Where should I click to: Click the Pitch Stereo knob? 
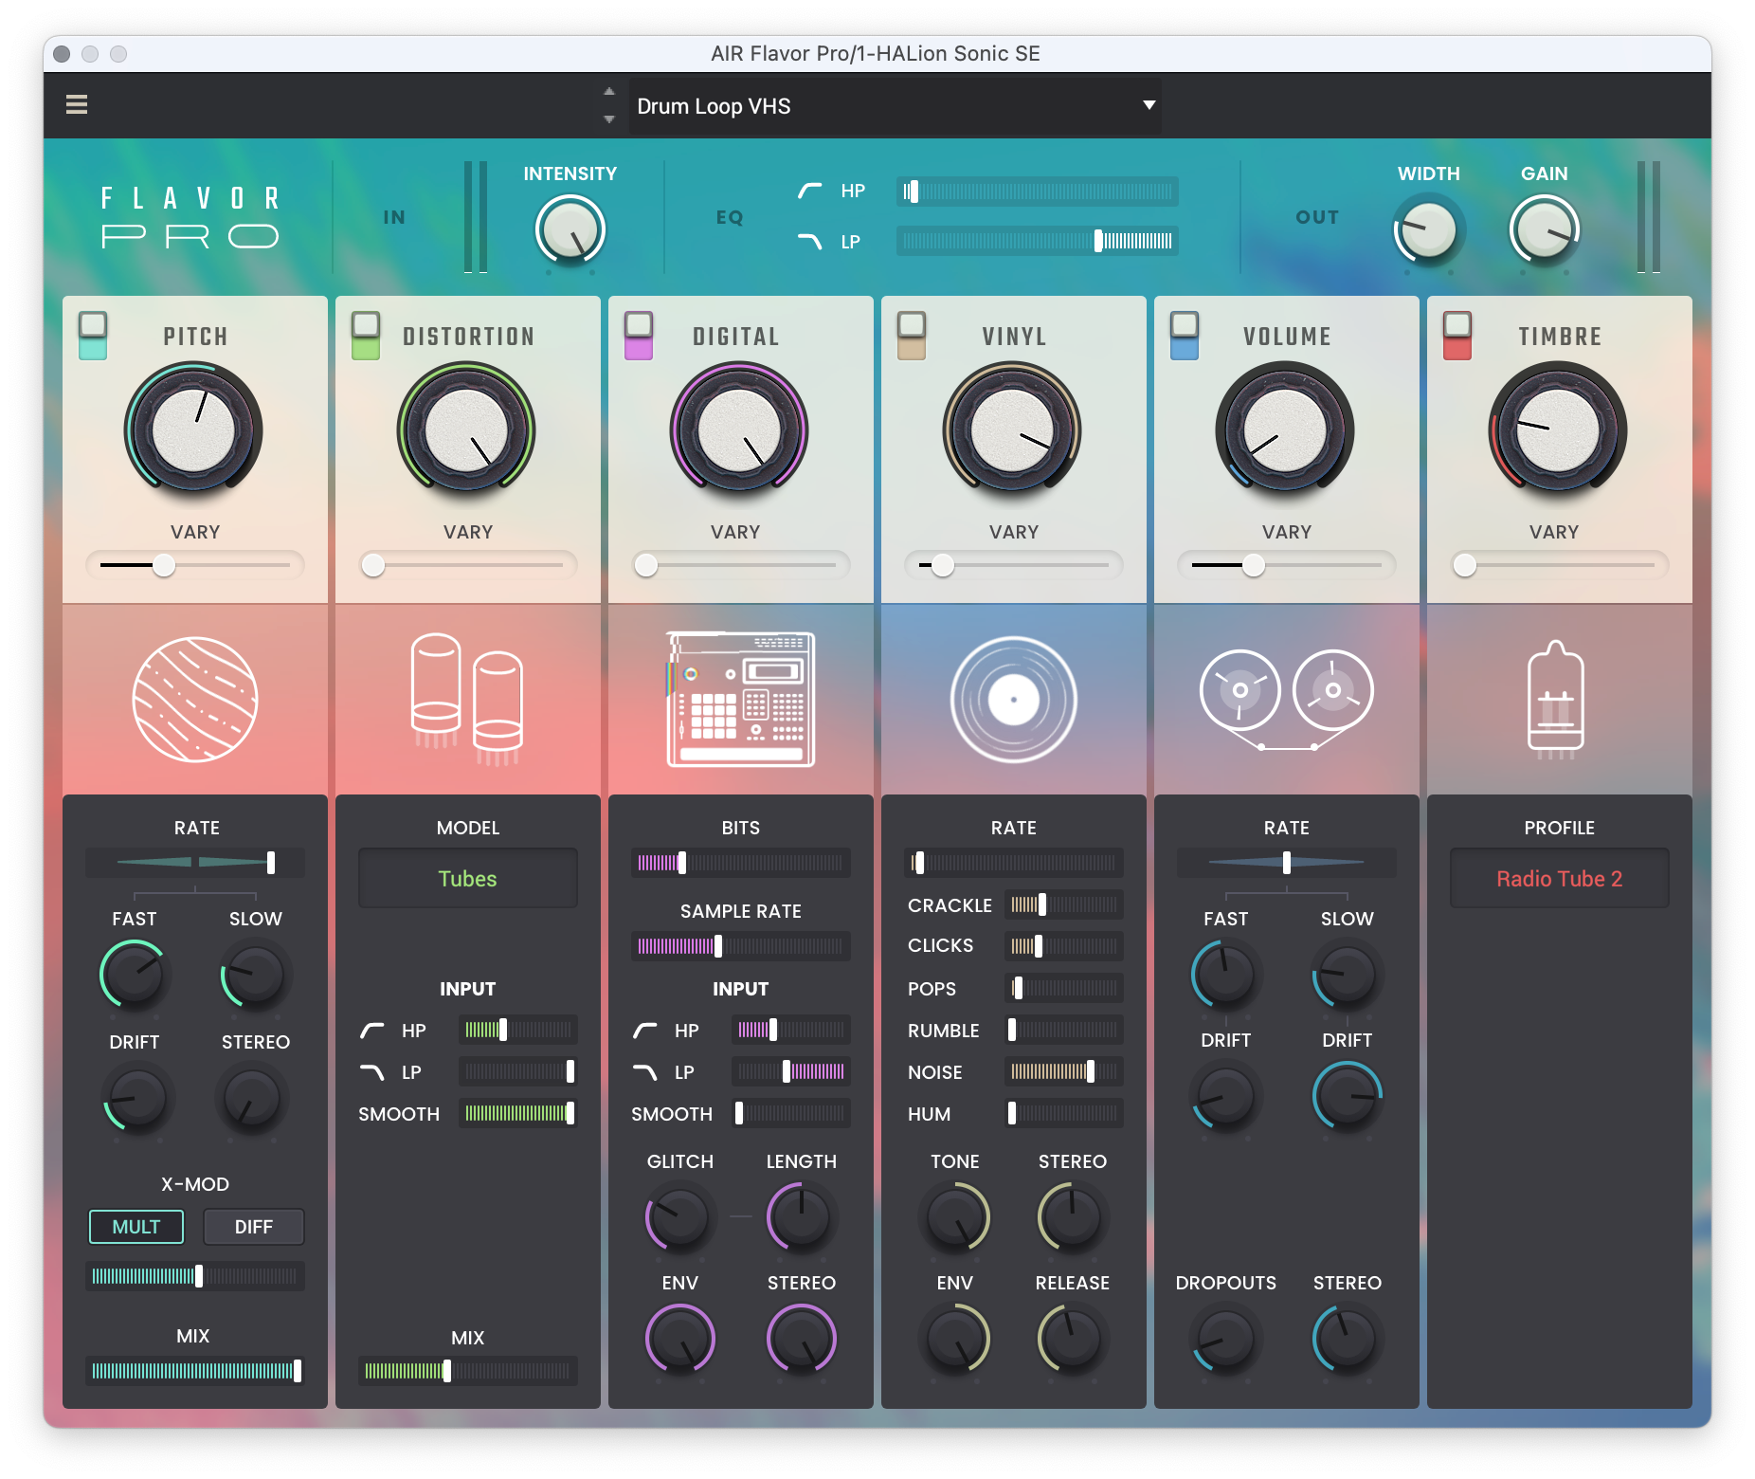pos(253,1097)
